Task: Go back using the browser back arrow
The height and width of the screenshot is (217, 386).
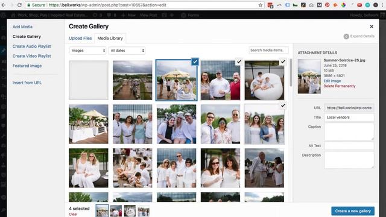Action: (4, 5)
